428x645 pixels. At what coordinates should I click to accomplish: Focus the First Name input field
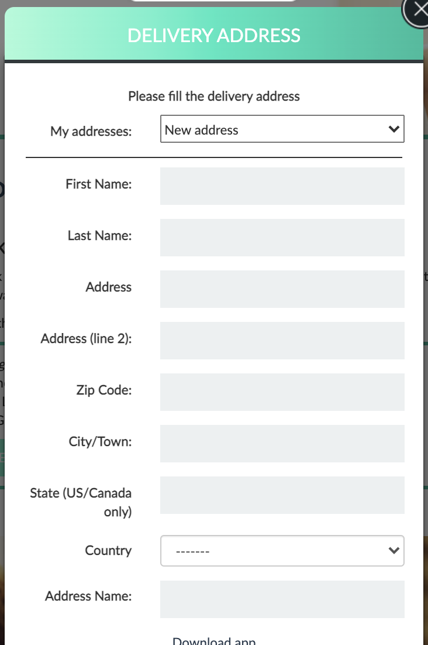pos(282,186)
